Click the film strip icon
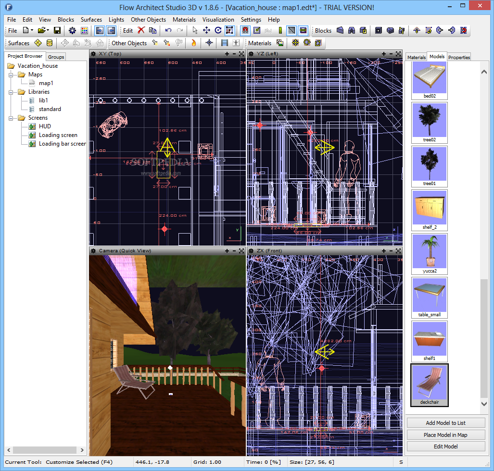This screenshot has width=494, height=471. (224, 43)
